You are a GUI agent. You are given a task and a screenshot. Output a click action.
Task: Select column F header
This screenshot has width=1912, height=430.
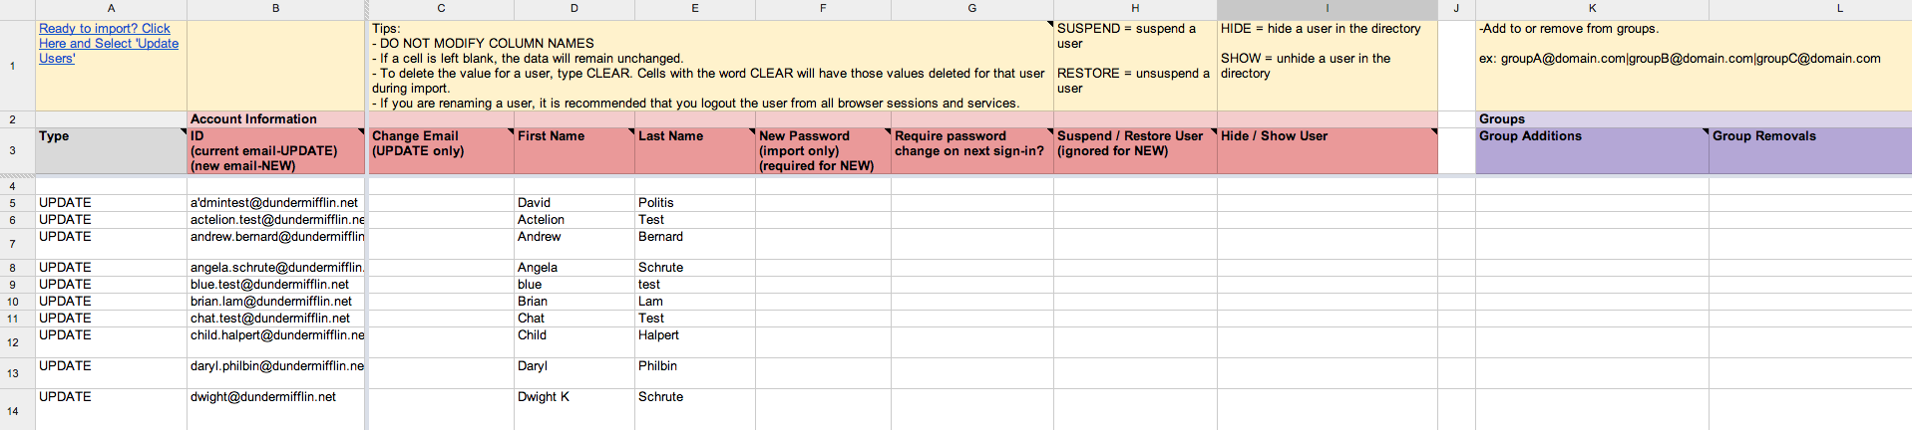(823, 8)
